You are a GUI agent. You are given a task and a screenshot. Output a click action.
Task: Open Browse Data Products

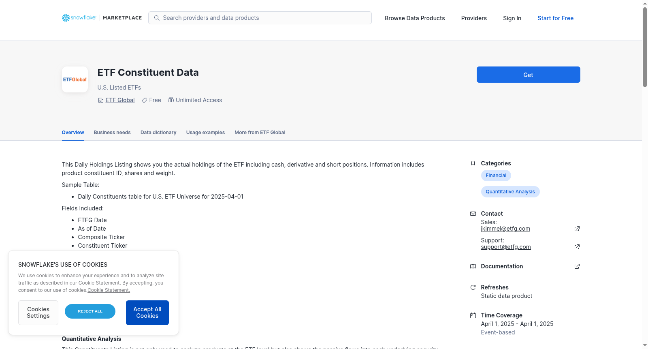(415, 18)
